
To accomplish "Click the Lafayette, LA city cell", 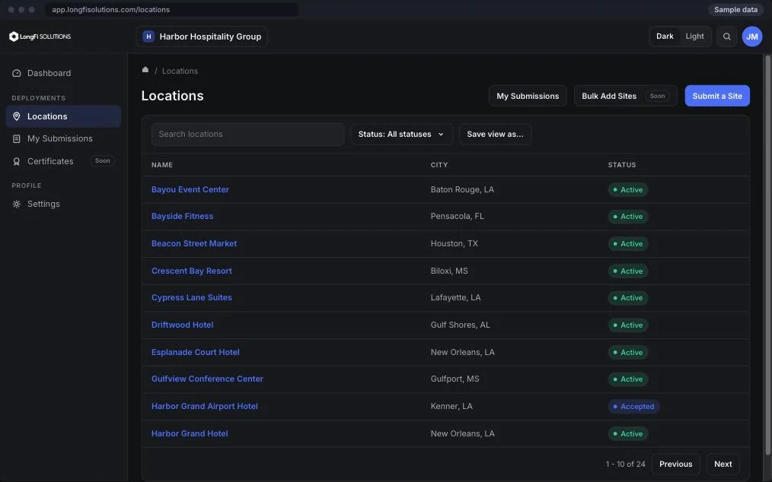I will click(455, 297).
